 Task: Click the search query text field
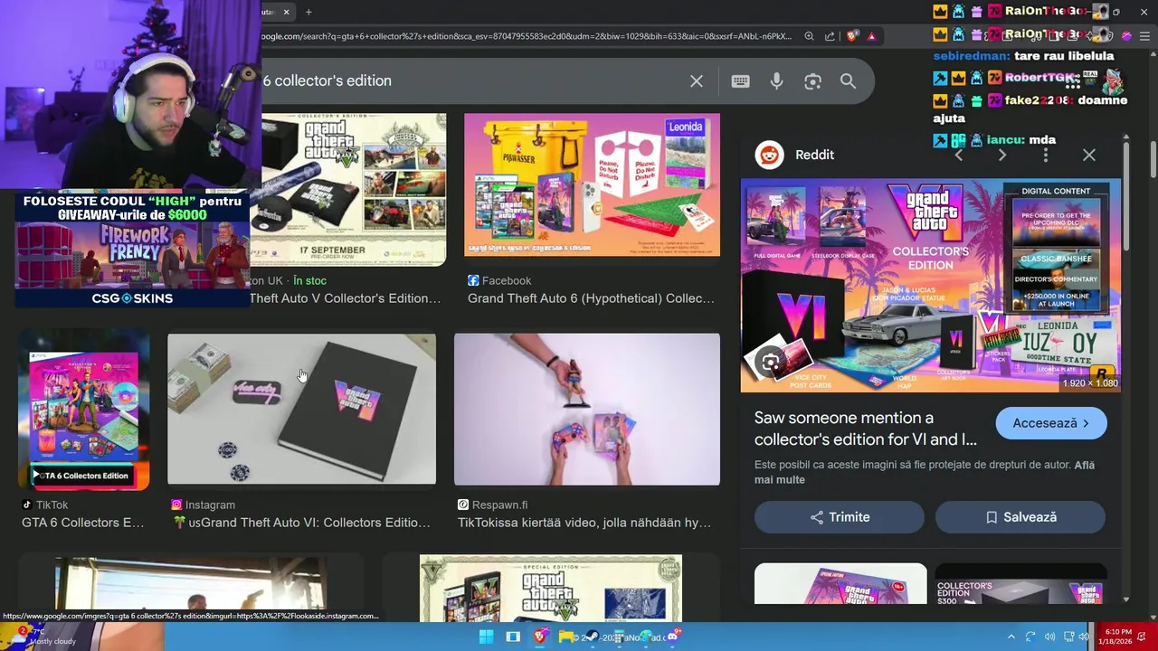(470, 80)
